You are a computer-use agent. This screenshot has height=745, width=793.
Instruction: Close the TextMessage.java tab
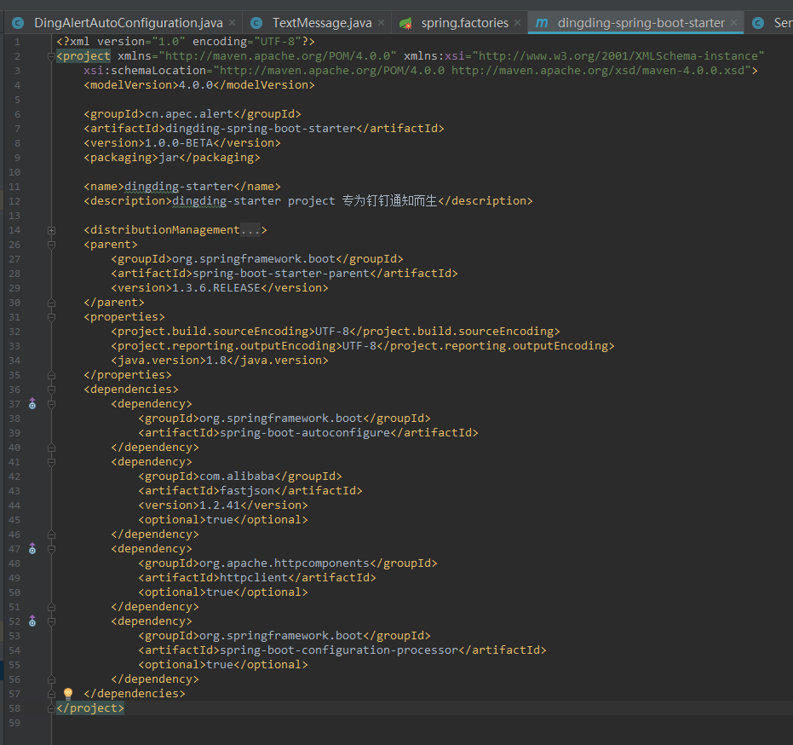point(381,23)
